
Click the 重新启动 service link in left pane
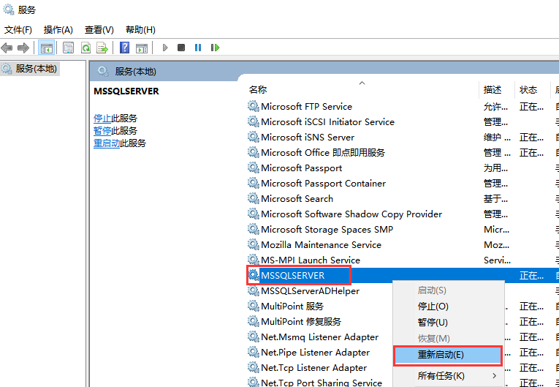point(107,143)
